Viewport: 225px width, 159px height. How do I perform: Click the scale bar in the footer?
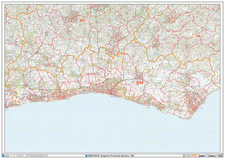click(208, 155)
